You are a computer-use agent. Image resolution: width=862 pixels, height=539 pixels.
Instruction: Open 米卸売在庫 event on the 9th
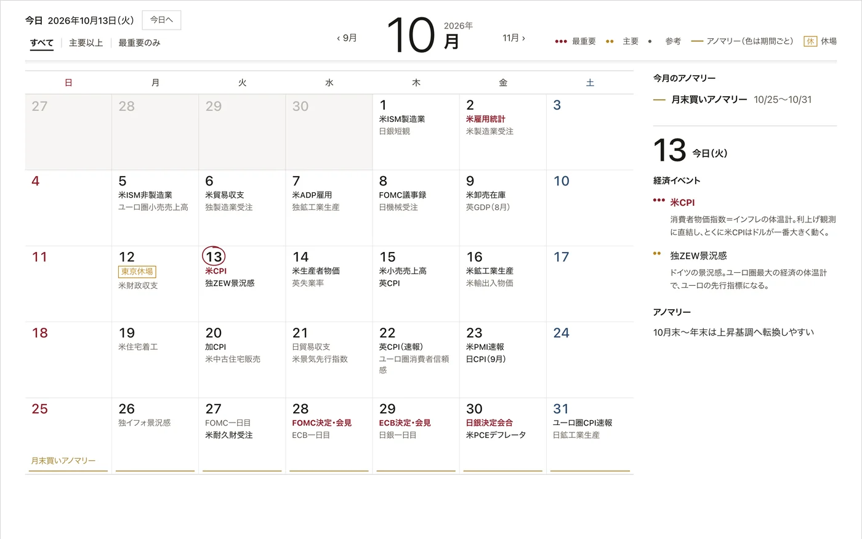[x=486, y=195]
